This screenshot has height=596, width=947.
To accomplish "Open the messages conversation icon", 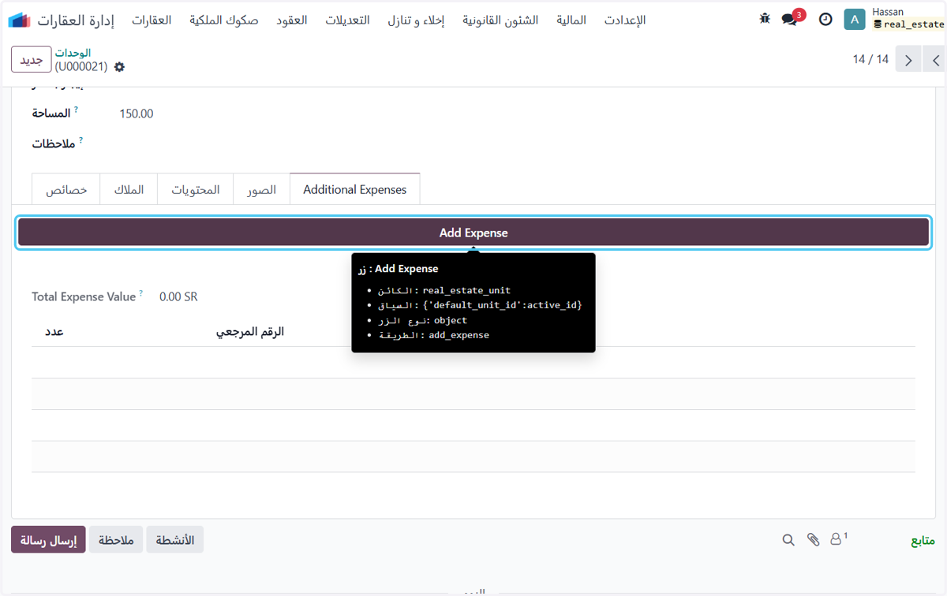I will tap(790, 20).
